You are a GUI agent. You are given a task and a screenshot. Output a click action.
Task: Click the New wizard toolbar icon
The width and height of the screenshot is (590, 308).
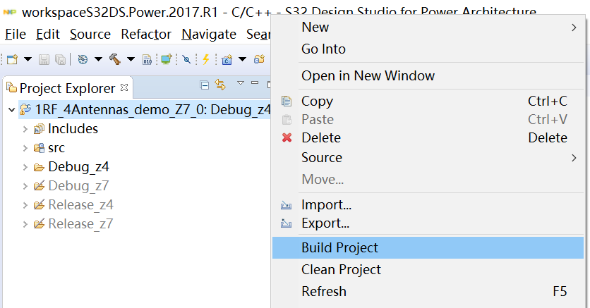point(13,59)
